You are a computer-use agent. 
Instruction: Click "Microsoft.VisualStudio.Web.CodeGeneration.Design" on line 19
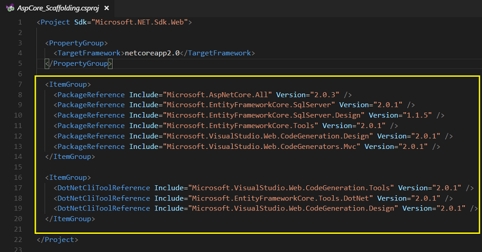click(293, 209)
